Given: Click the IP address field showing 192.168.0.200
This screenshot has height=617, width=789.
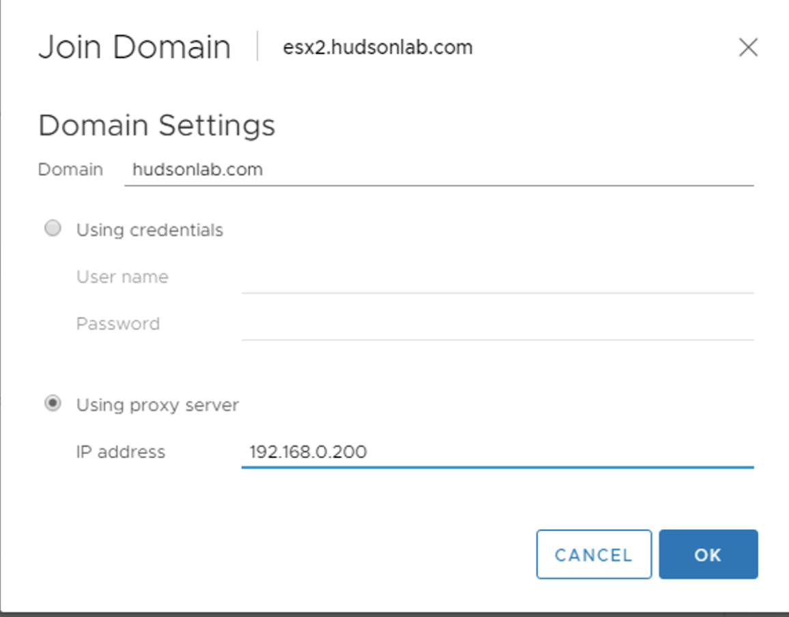Looking at the screenshot, I should pyautogui.click(x=497, y=453).
